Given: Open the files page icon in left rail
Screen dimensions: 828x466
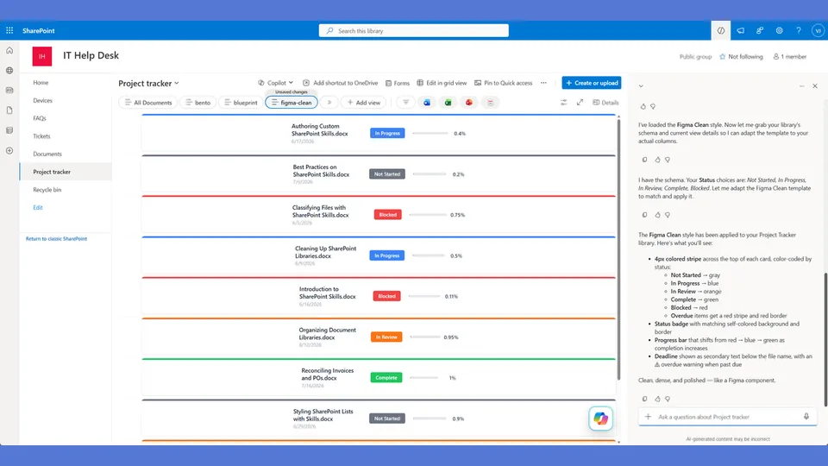Looking at the screenshot, I should [x=9, y=110].
